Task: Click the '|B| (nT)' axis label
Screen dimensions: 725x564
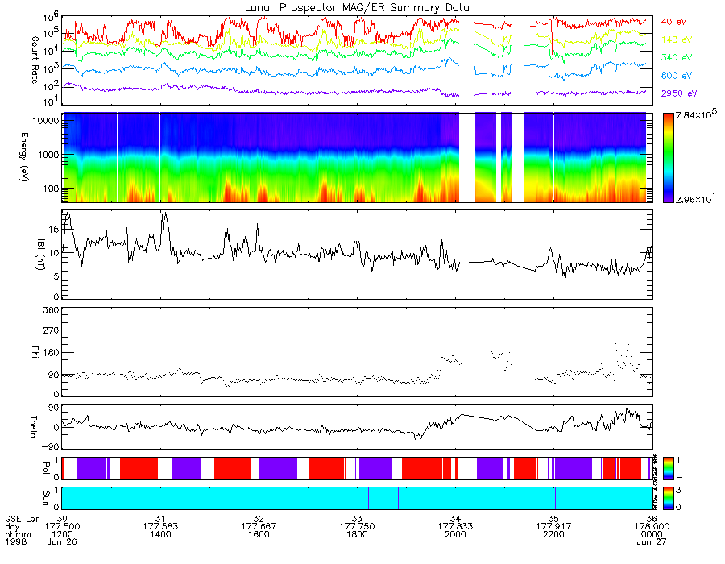Action: (41, 255)
